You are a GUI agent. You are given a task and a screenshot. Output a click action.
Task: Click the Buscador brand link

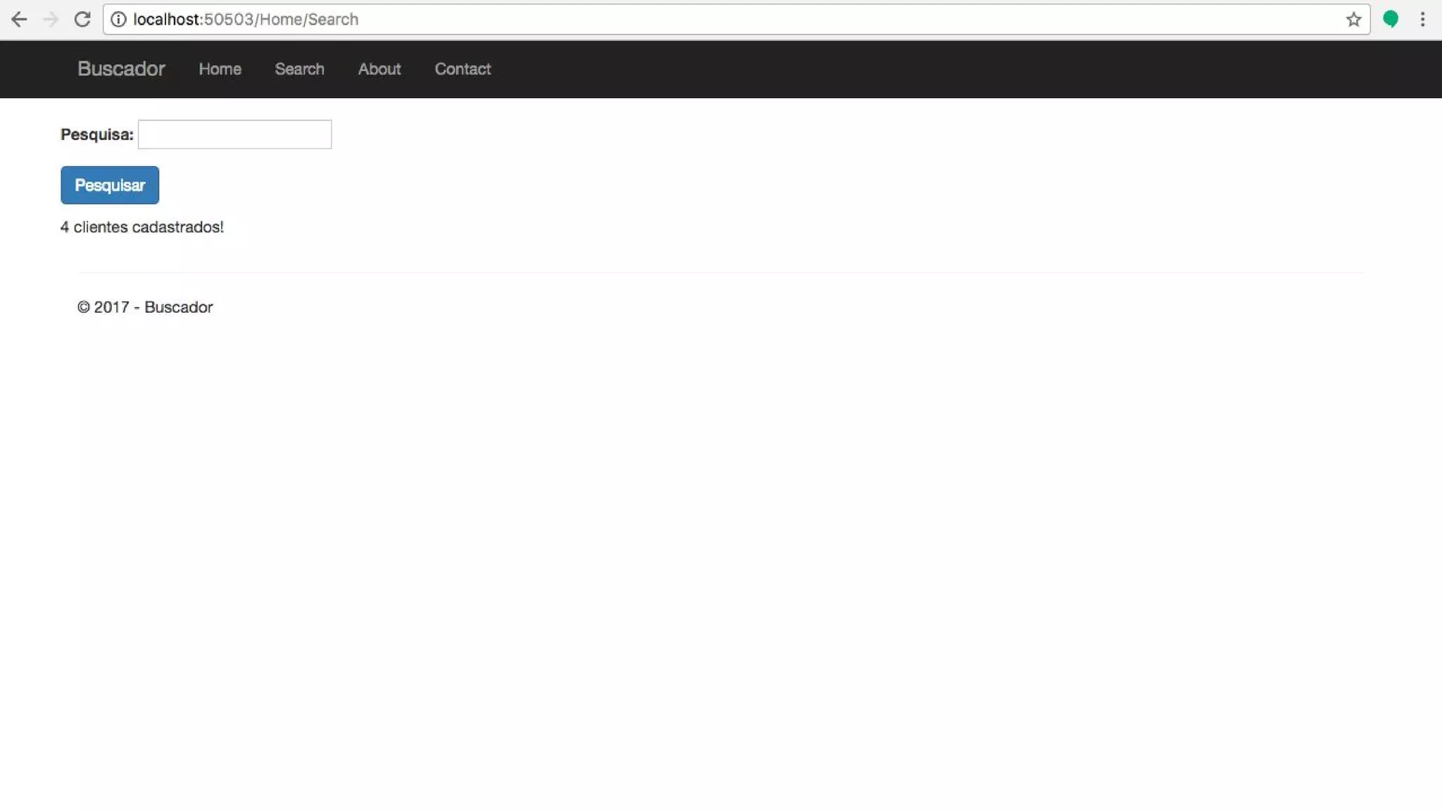(121, 69)
